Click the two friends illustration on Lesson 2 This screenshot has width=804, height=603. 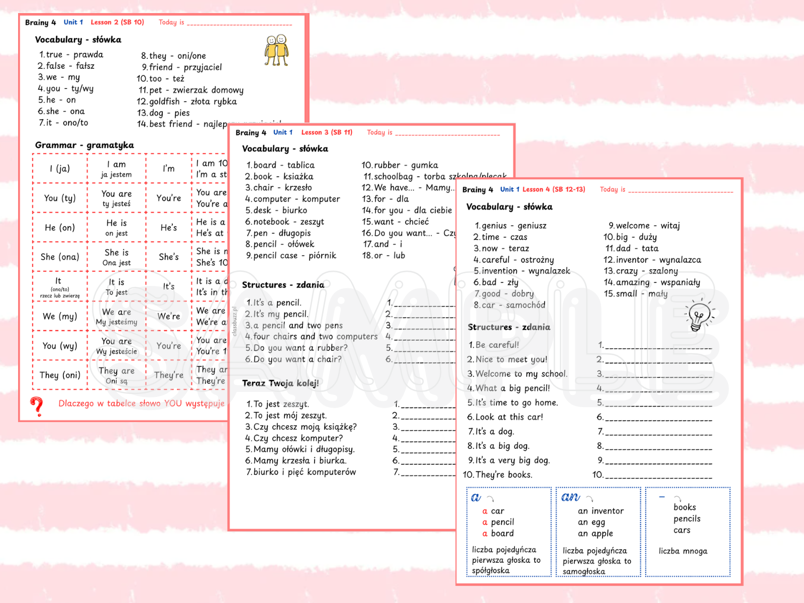click(276, 50)
